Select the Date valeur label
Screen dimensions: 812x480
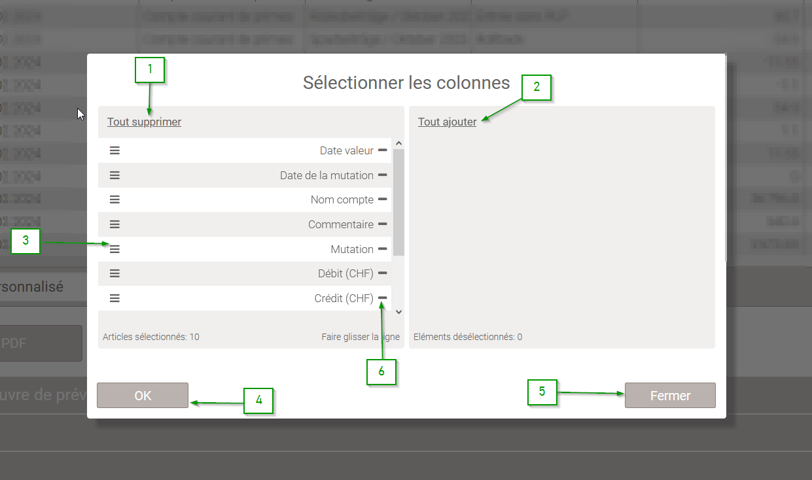click(347, 150)
